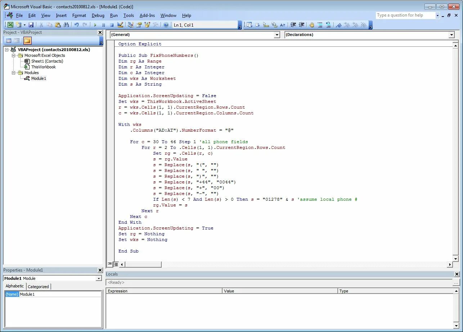463x332 pixels.
Task: Click the Clear All Bookmarks icon
Action: click(364, 25)
